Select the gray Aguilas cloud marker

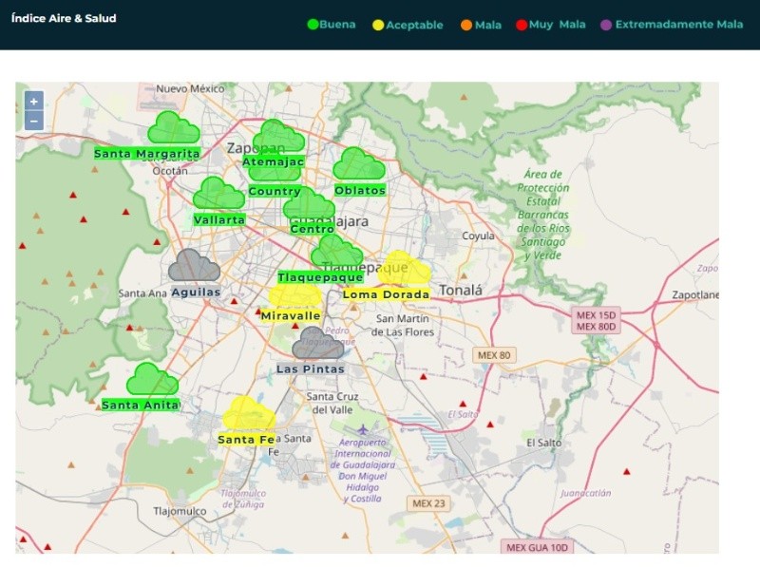point(194,266)
